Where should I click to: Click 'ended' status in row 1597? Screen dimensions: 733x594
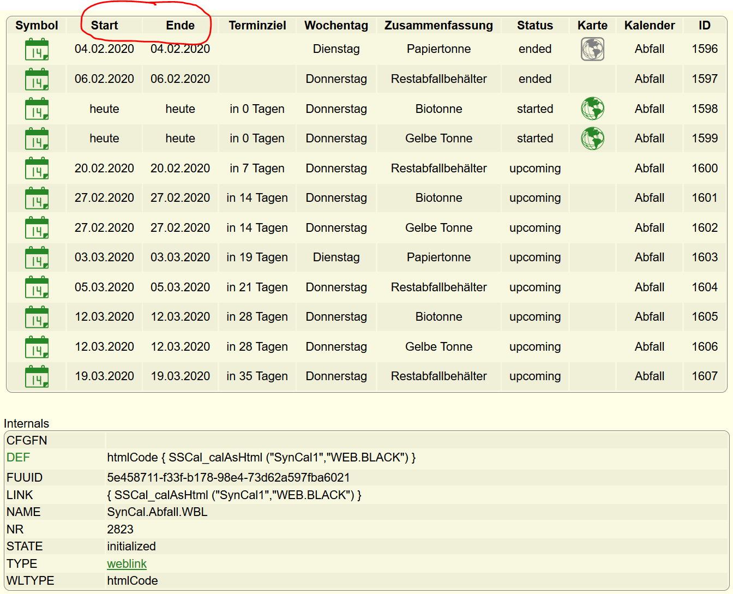pos(535,79)
